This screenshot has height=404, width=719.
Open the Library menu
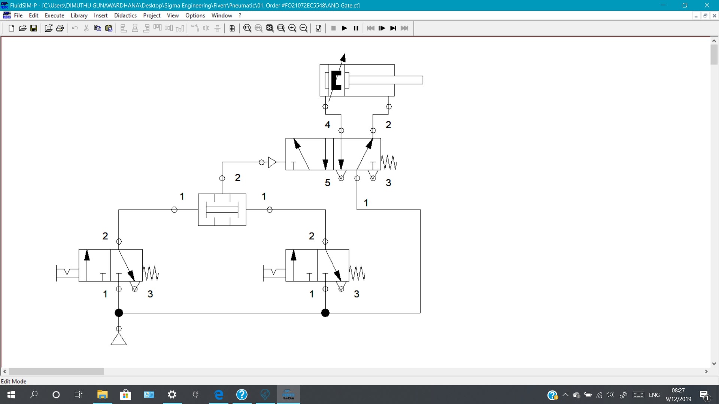coord(79,15)
